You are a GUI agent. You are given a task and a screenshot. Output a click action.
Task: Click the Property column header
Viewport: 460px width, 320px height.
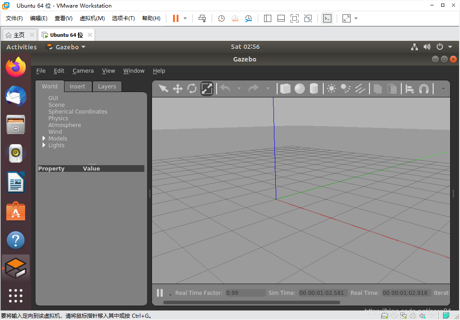pos(52,168)
